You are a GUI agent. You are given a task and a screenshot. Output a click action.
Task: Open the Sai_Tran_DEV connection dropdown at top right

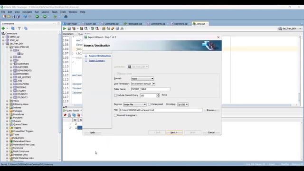pyautogui.click(x=290, y=28)
